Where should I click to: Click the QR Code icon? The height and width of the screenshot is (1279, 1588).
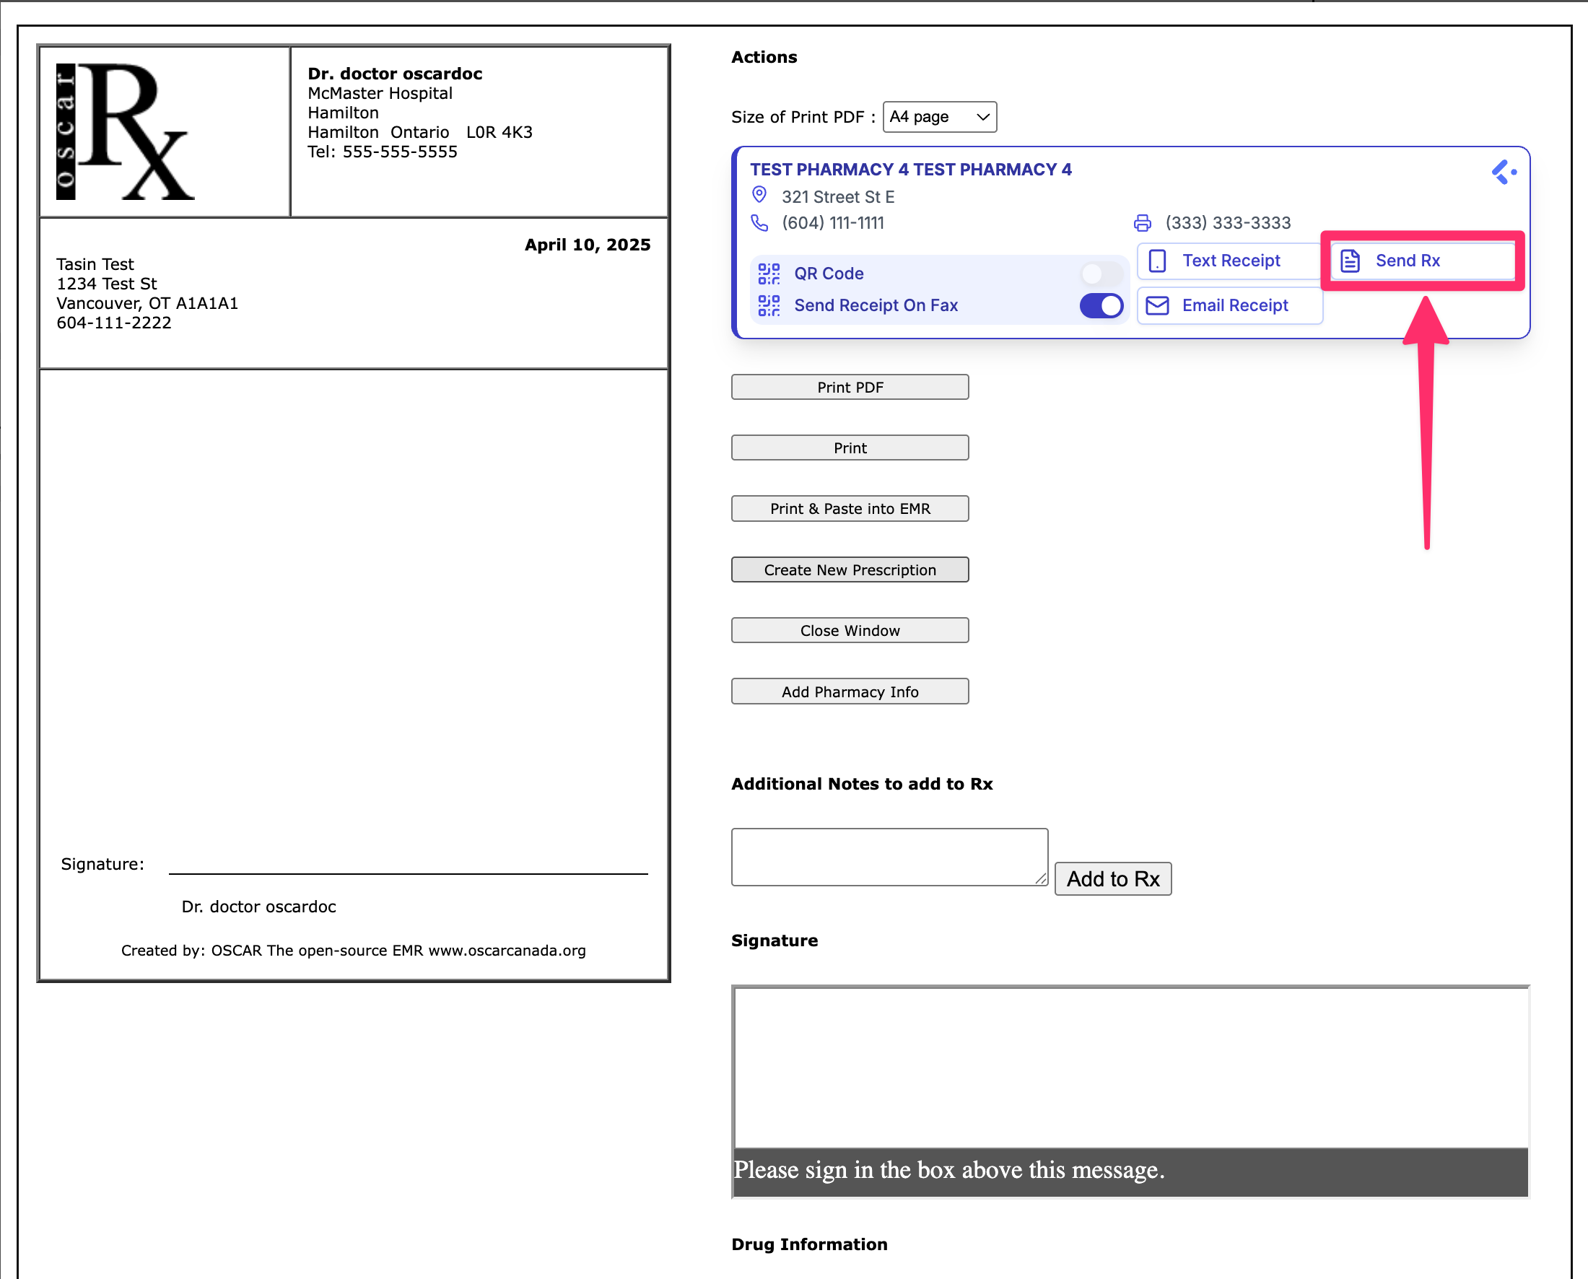(769, 274)
